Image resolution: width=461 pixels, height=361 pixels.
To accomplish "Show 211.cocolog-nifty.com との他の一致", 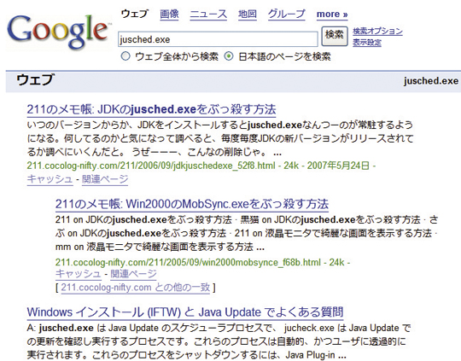I will point(136,287).
